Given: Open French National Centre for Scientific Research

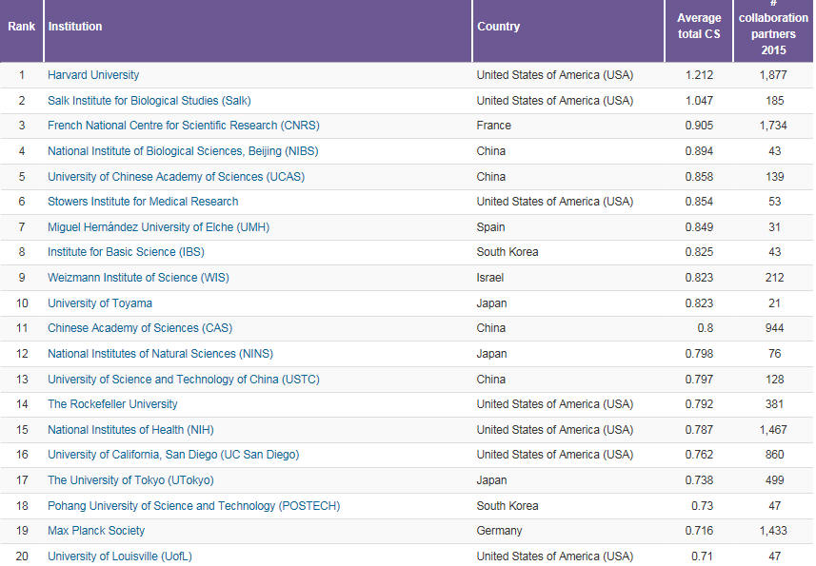Looking at the screenshot, I should pos(177,126).
